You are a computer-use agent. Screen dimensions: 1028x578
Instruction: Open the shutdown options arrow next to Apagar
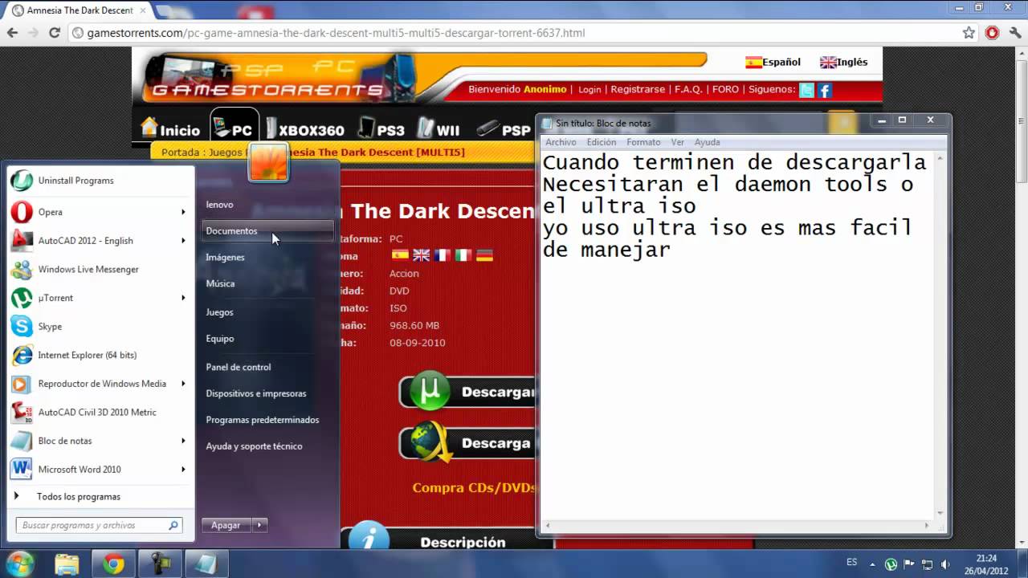pos(259,525)
